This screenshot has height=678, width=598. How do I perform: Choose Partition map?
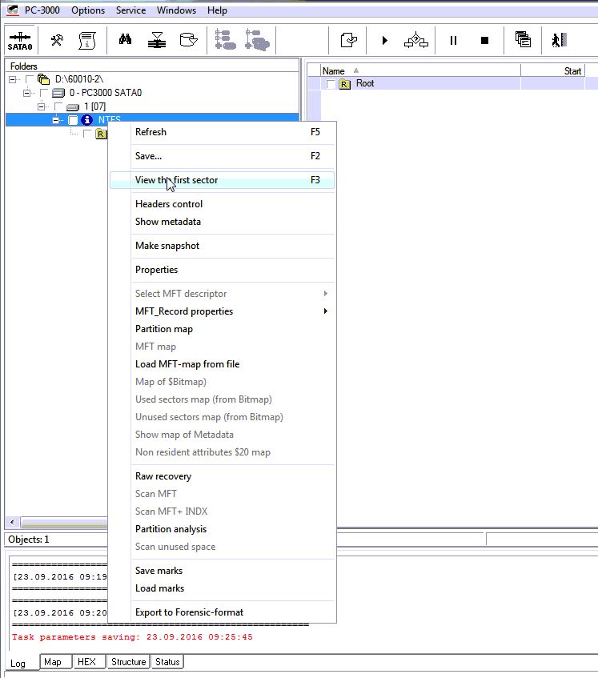[222, 329]
